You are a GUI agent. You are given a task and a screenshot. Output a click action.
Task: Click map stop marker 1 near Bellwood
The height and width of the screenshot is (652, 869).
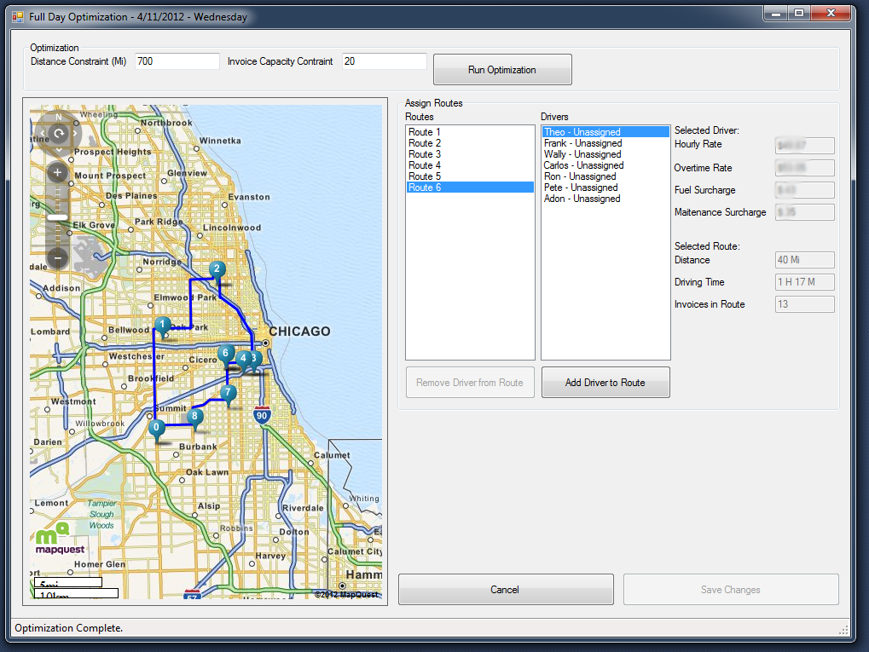(x=162, y=325)
